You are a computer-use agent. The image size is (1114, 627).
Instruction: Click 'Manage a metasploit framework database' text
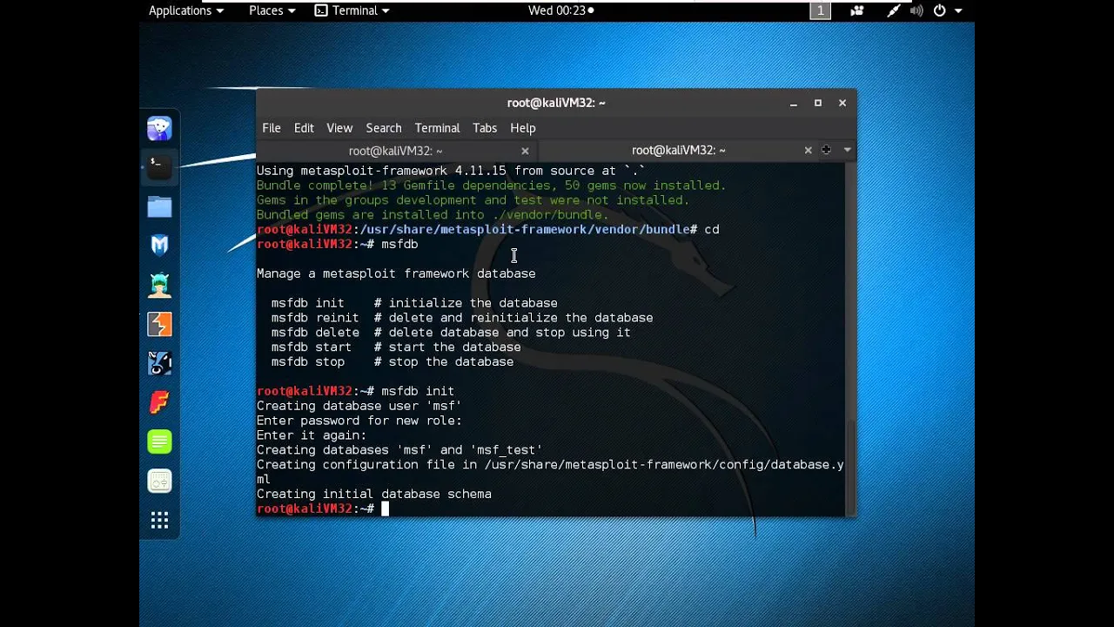396,273
